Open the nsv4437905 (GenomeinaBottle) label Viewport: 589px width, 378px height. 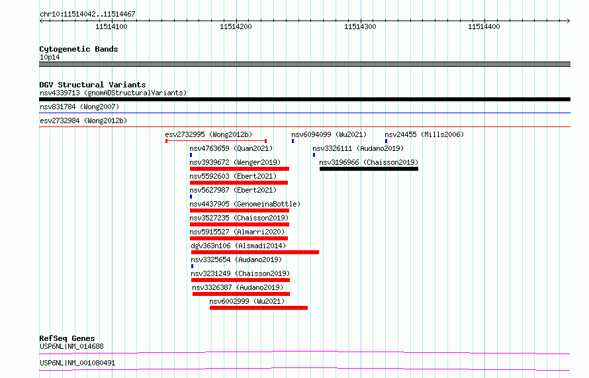(x=245, y=204)
